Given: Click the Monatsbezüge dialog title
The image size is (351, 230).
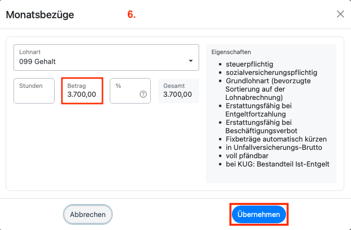Looking at the screenshot, I should click(40, 15).
